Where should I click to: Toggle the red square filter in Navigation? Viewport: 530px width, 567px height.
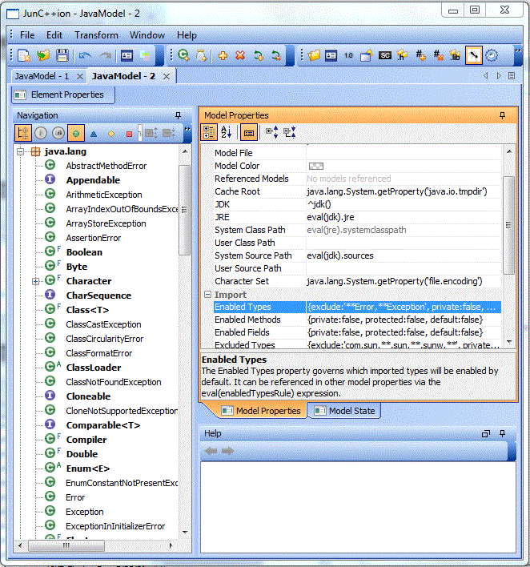tap(129, 134)
